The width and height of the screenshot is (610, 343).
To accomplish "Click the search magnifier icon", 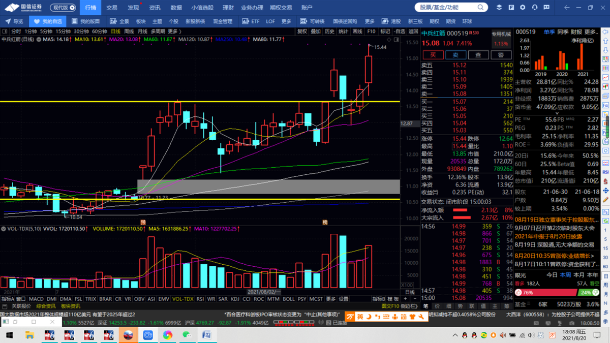I will click(x=480, y=8).
